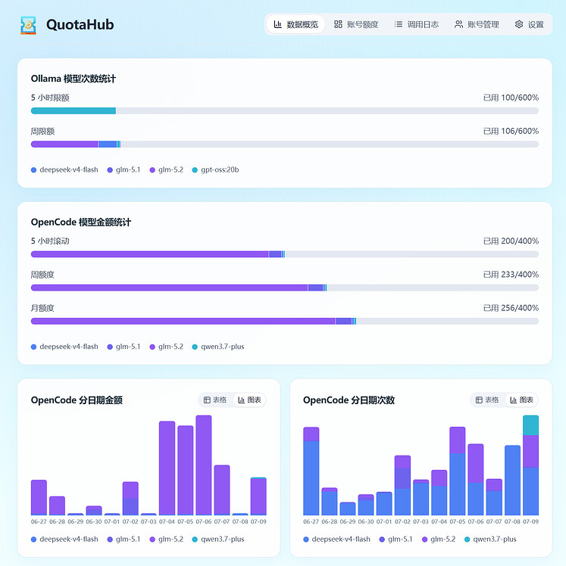
Task: Click the users icon beside 账号管理
Action: pos(458,24)
